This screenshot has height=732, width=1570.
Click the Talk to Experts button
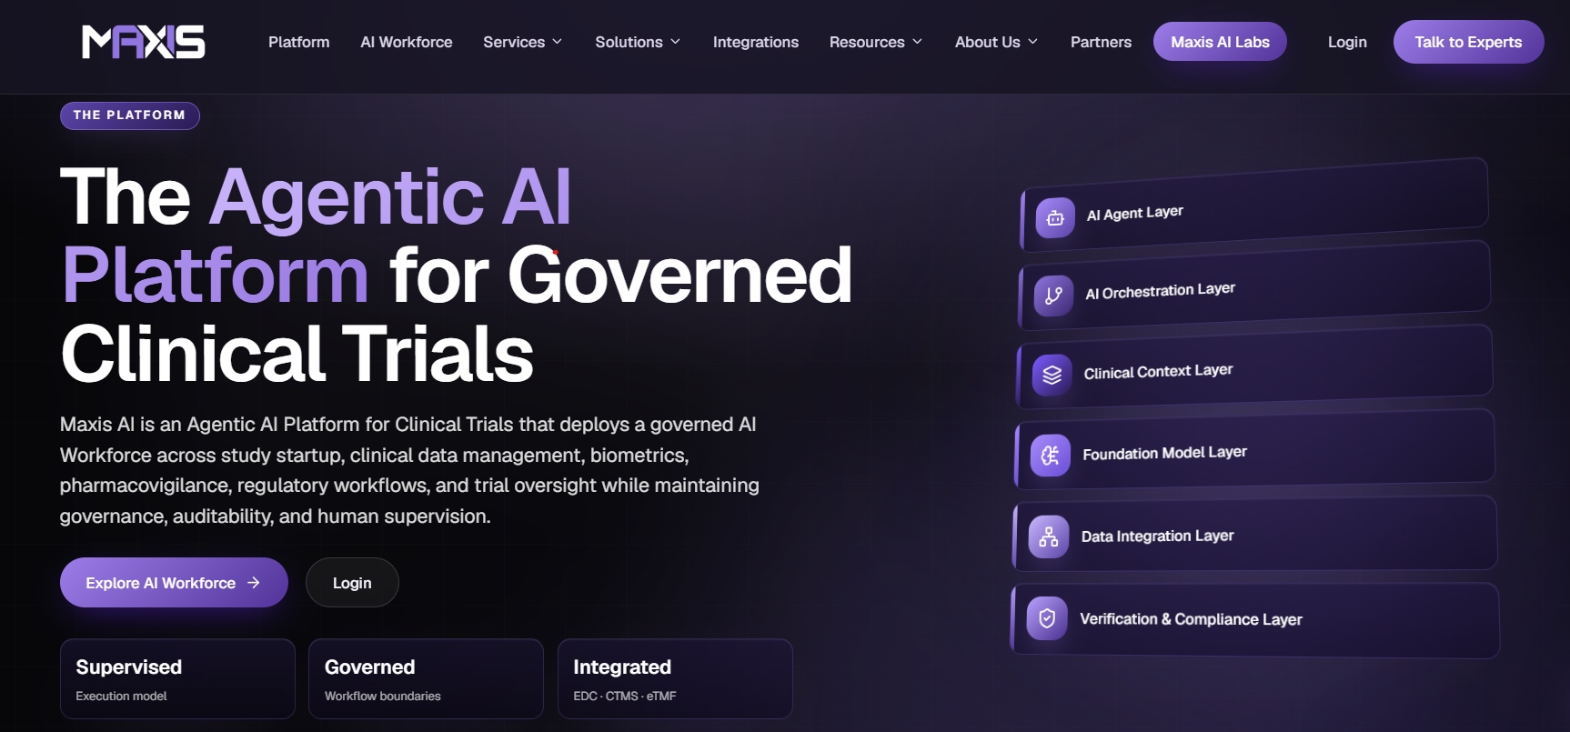click(1468, 42)
